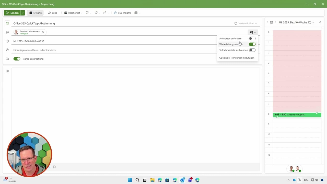This screenshot has width=327, height=184.
Task: Open weather widget showing 11°C
Action: [x=10, y=180]
